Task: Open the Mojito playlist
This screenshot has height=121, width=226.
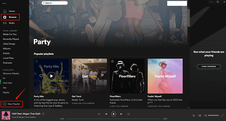Action: point(6,93)
